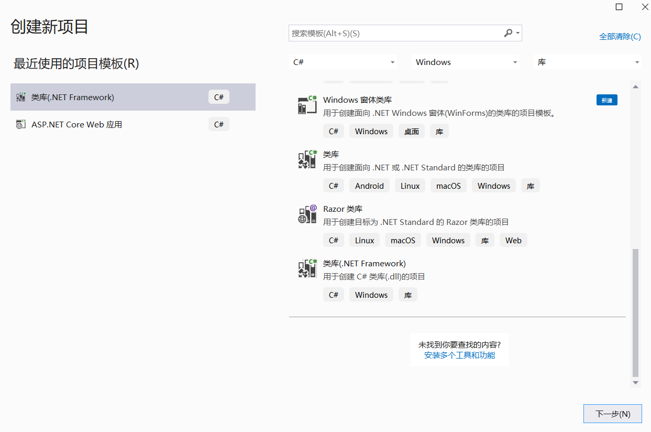Screen dimensions: 651x432
Task: Click the 新建 badge on Windows Forms library
Action: coord(607,100)
